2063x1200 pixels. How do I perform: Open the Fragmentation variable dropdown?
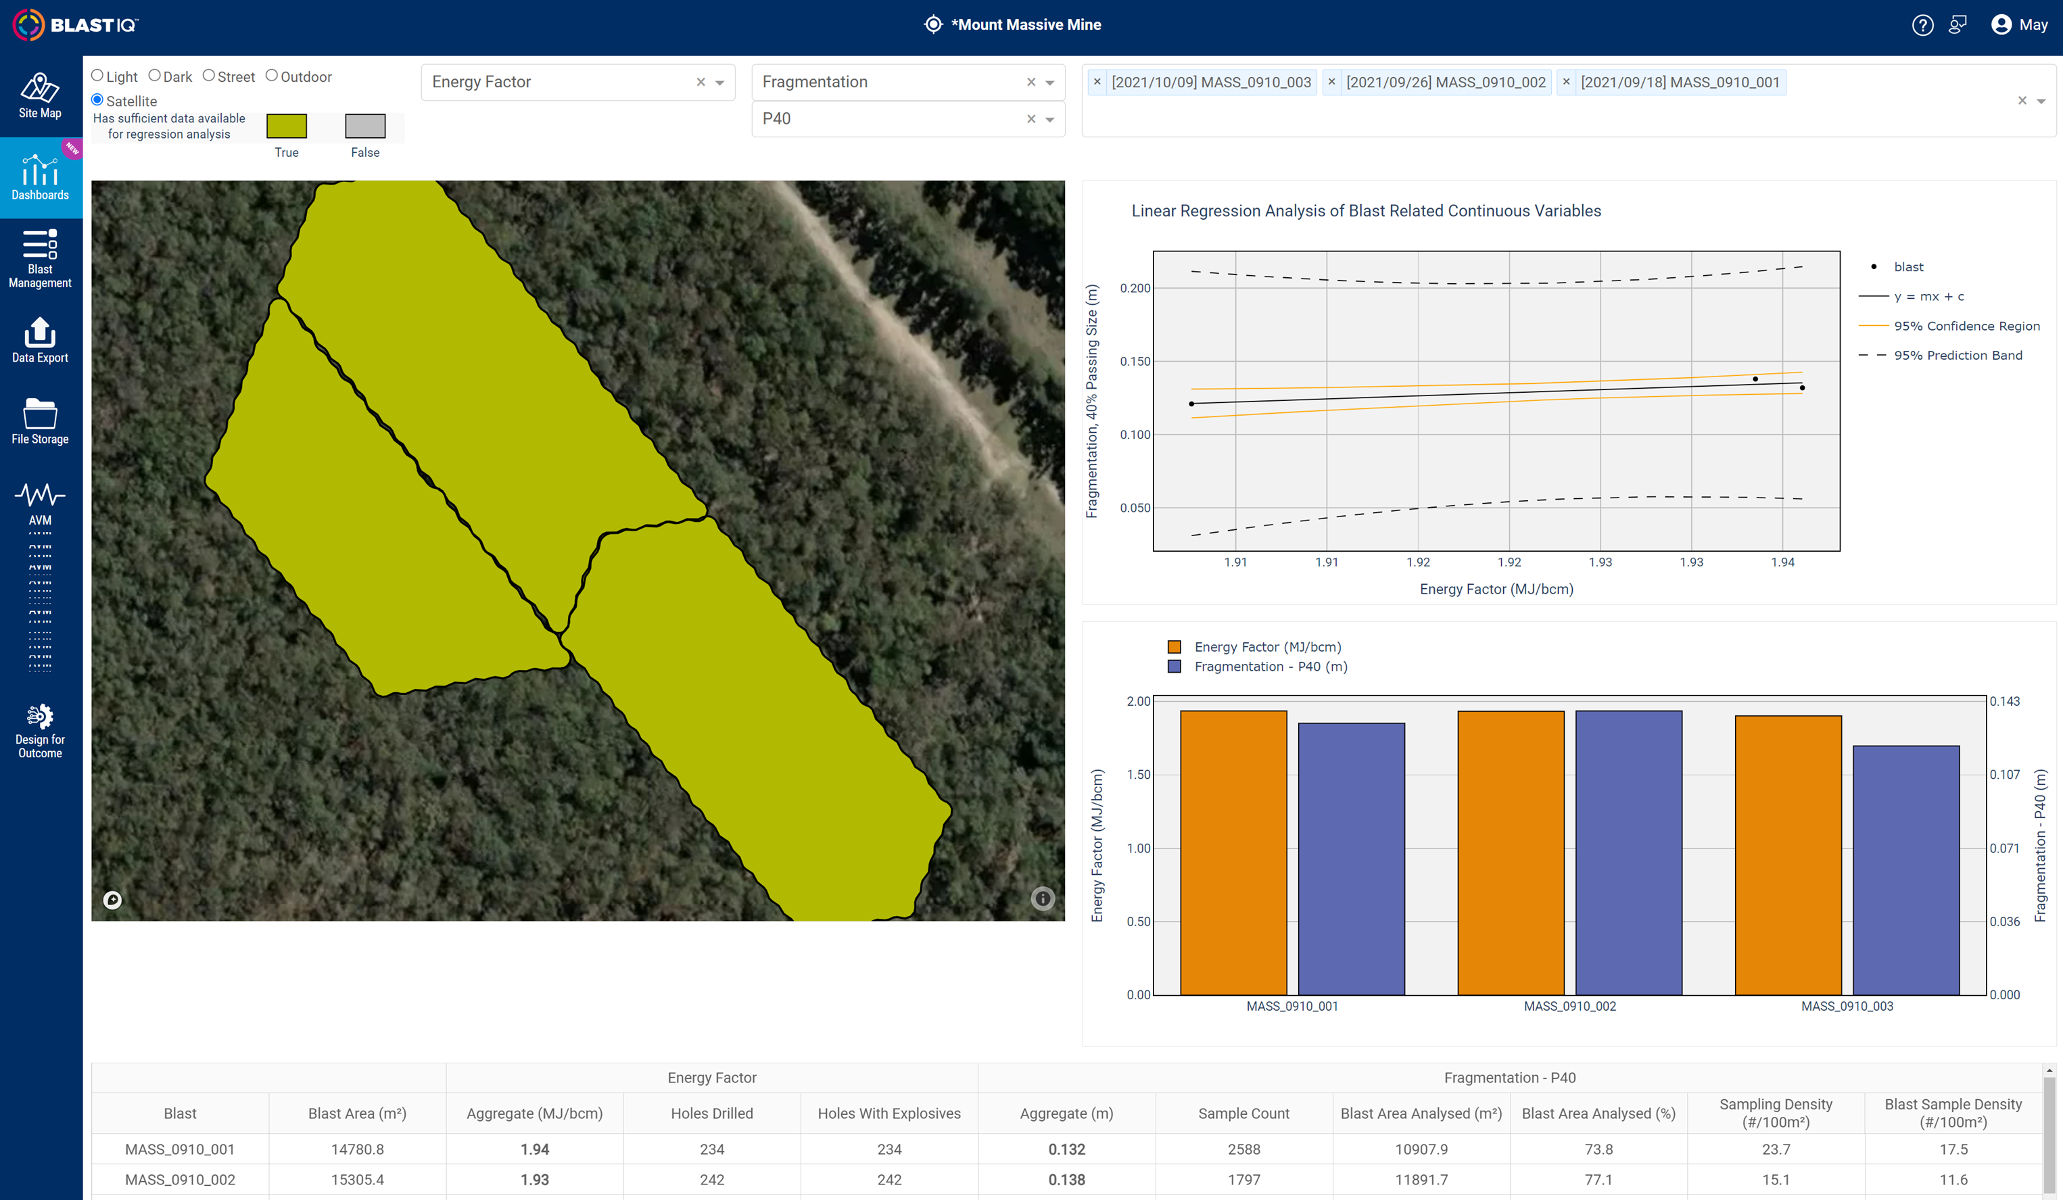pos(1050,82)
